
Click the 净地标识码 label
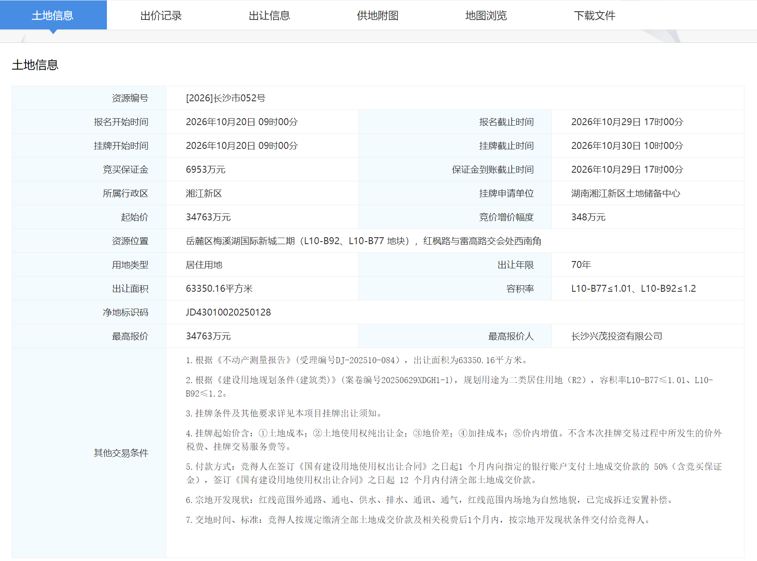coord(126,313)
